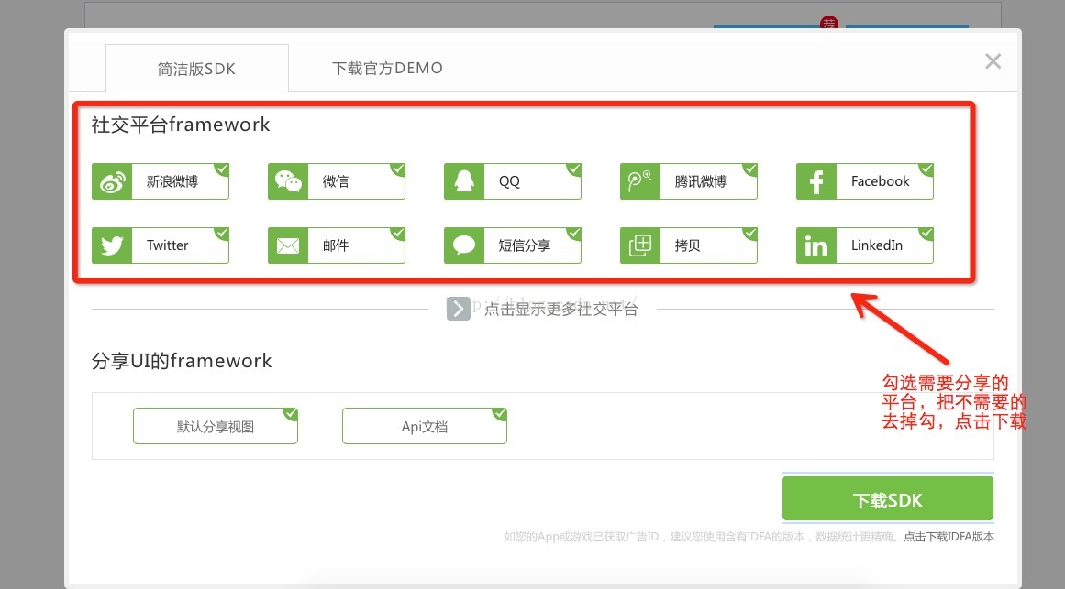Click the Facebook label text

pos(881,181)
